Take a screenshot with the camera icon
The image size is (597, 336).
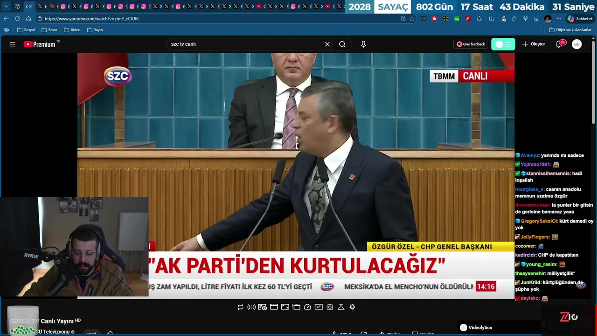(330, 307)
